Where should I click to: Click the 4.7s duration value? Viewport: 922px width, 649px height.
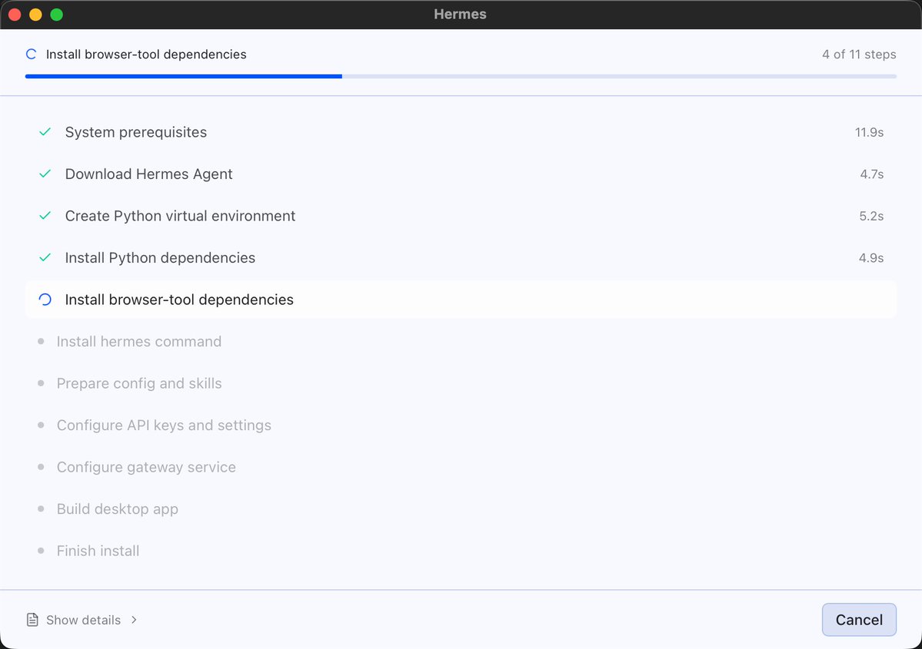[x=871, y=174]
